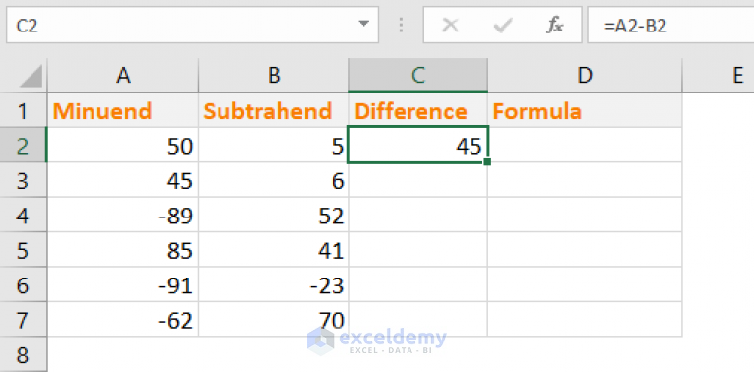Click the Select All corner triangle
The height and width of the screenshot is (372, 754).
tap(31, 77)
